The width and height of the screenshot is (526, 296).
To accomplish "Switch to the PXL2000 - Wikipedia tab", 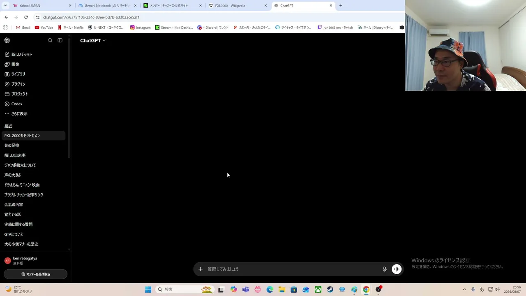I will [x=238, y=6].
